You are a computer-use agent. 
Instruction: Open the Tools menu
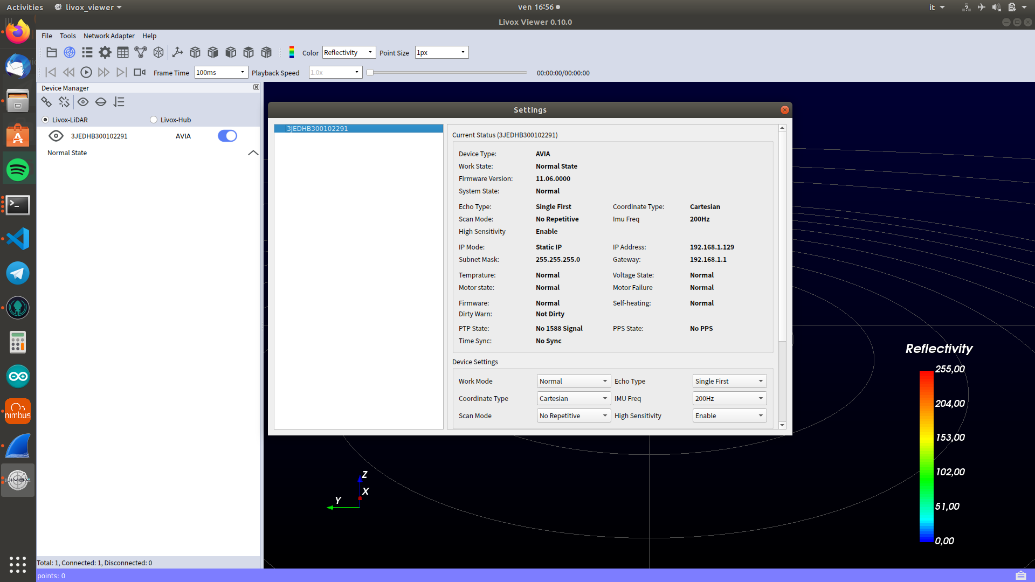[67, 36]
